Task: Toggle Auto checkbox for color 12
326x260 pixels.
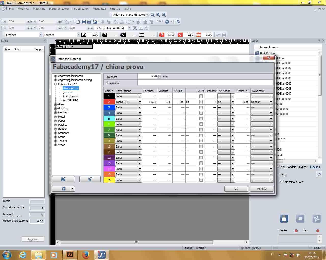Action: coord(201,158)
